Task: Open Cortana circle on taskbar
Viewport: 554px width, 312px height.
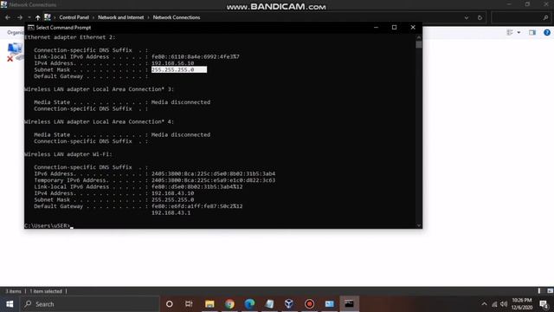Action: click(170, 304)
